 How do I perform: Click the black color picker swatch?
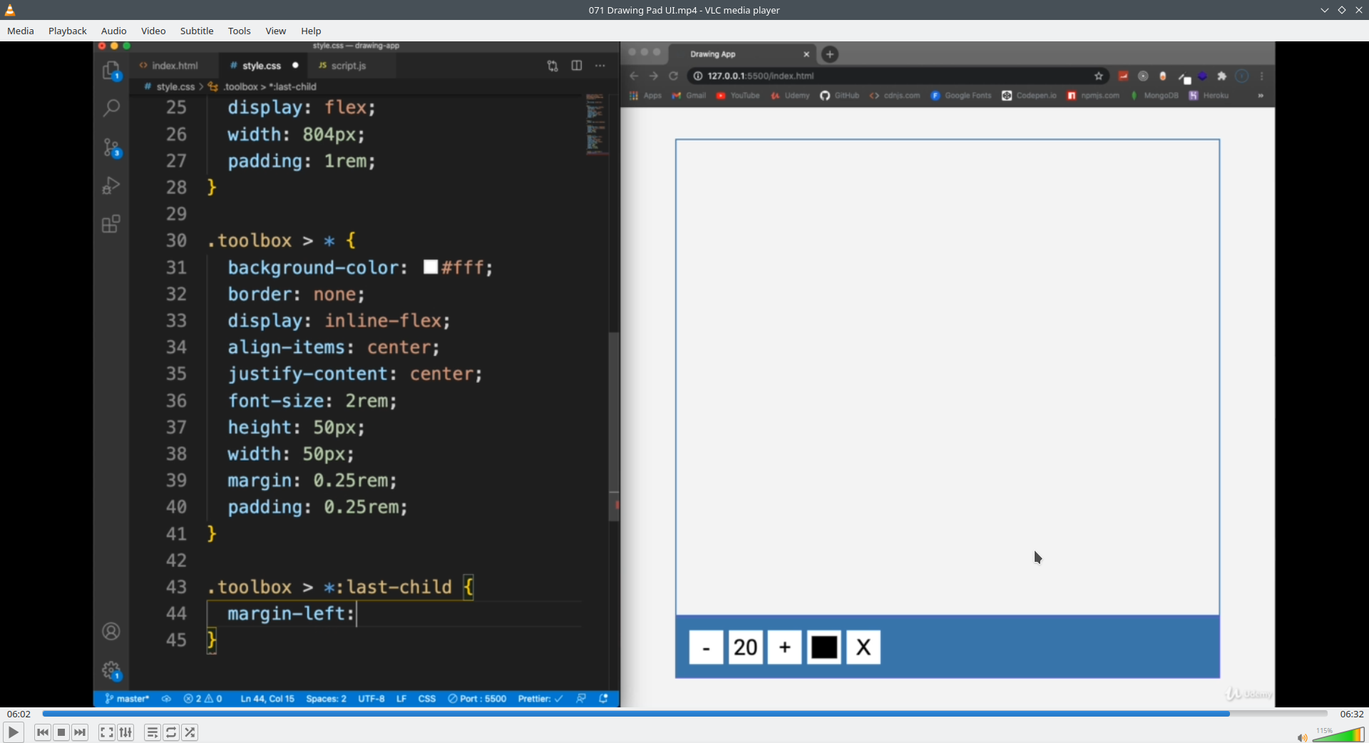(824, 647)
